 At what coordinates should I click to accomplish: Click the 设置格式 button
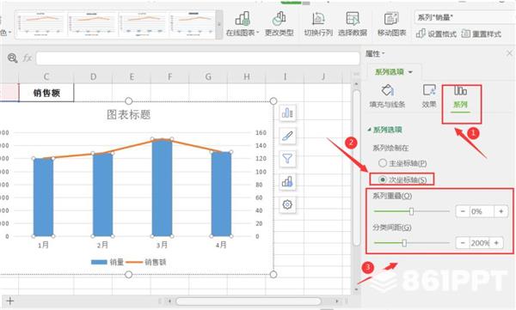click(436, 33)
